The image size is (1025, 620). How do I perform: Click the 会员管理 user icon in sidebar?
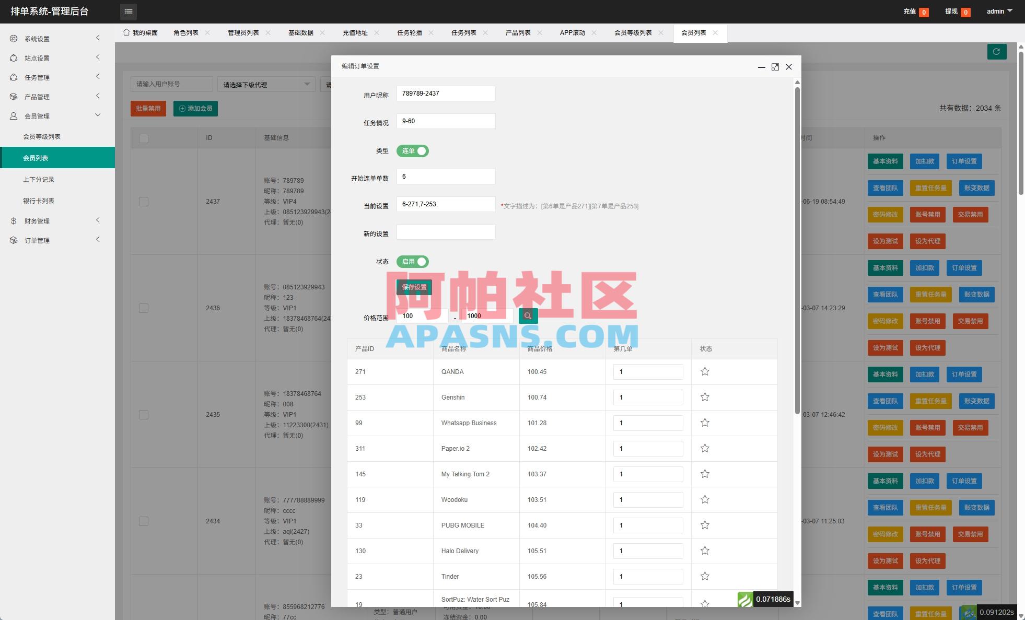pos(13,115)
